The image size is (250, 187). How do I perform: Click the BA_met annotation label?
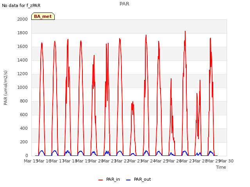(43, 16)
